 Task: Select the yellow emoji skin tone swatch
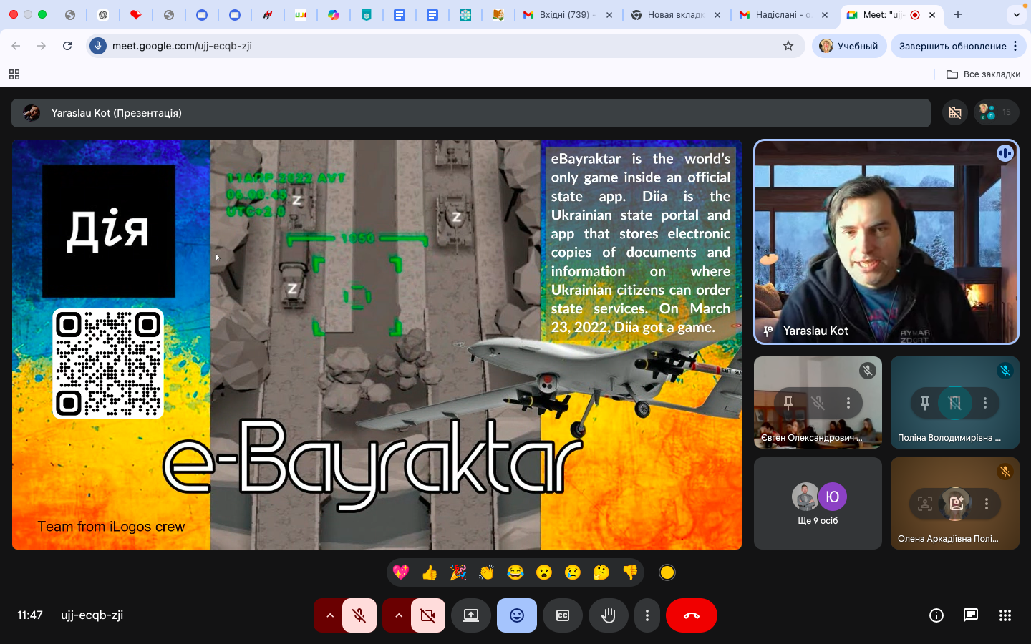[x=667, y=572]
